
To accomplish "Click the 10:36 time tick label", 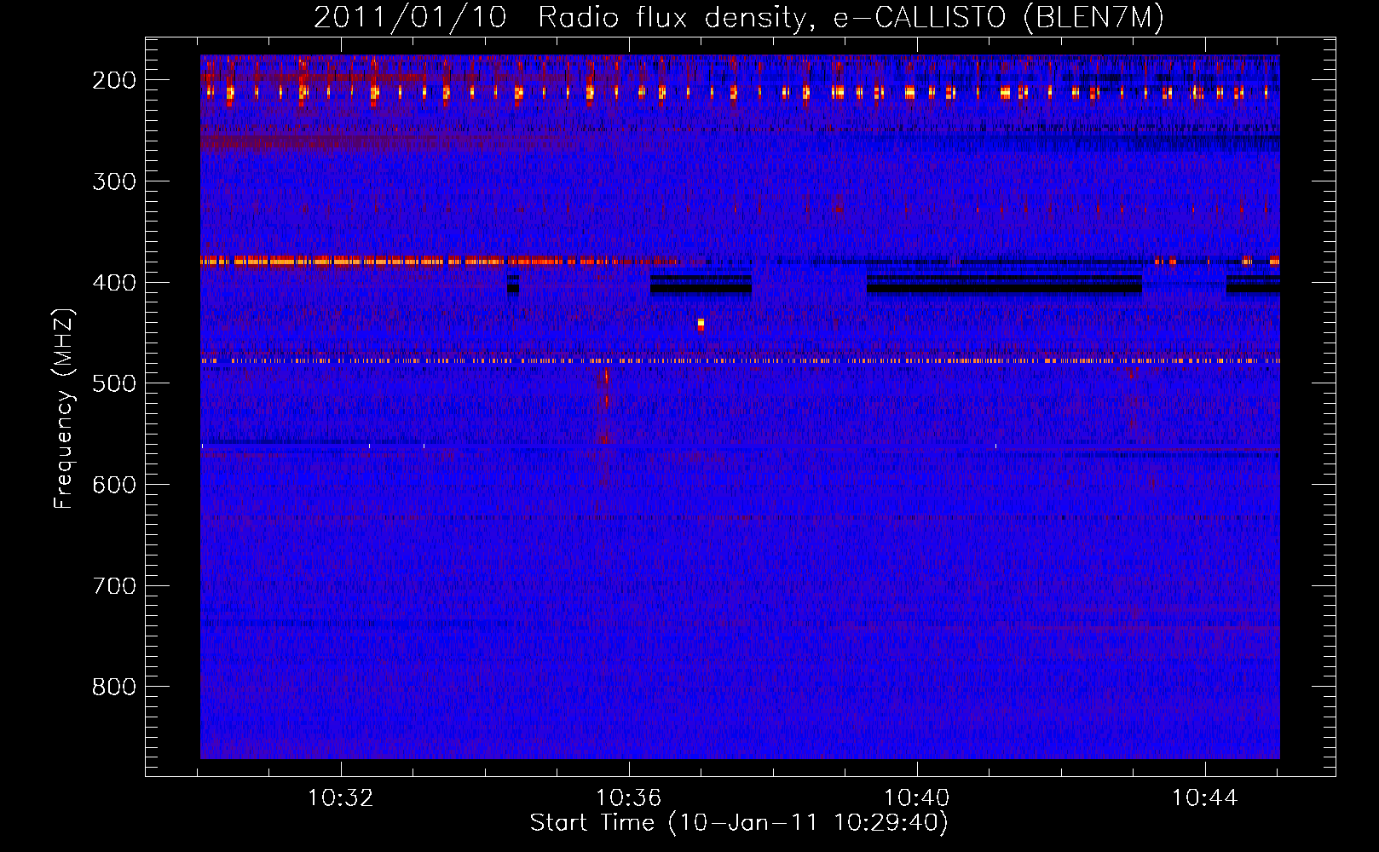I will pyautogui.click(x=629, y=798).
